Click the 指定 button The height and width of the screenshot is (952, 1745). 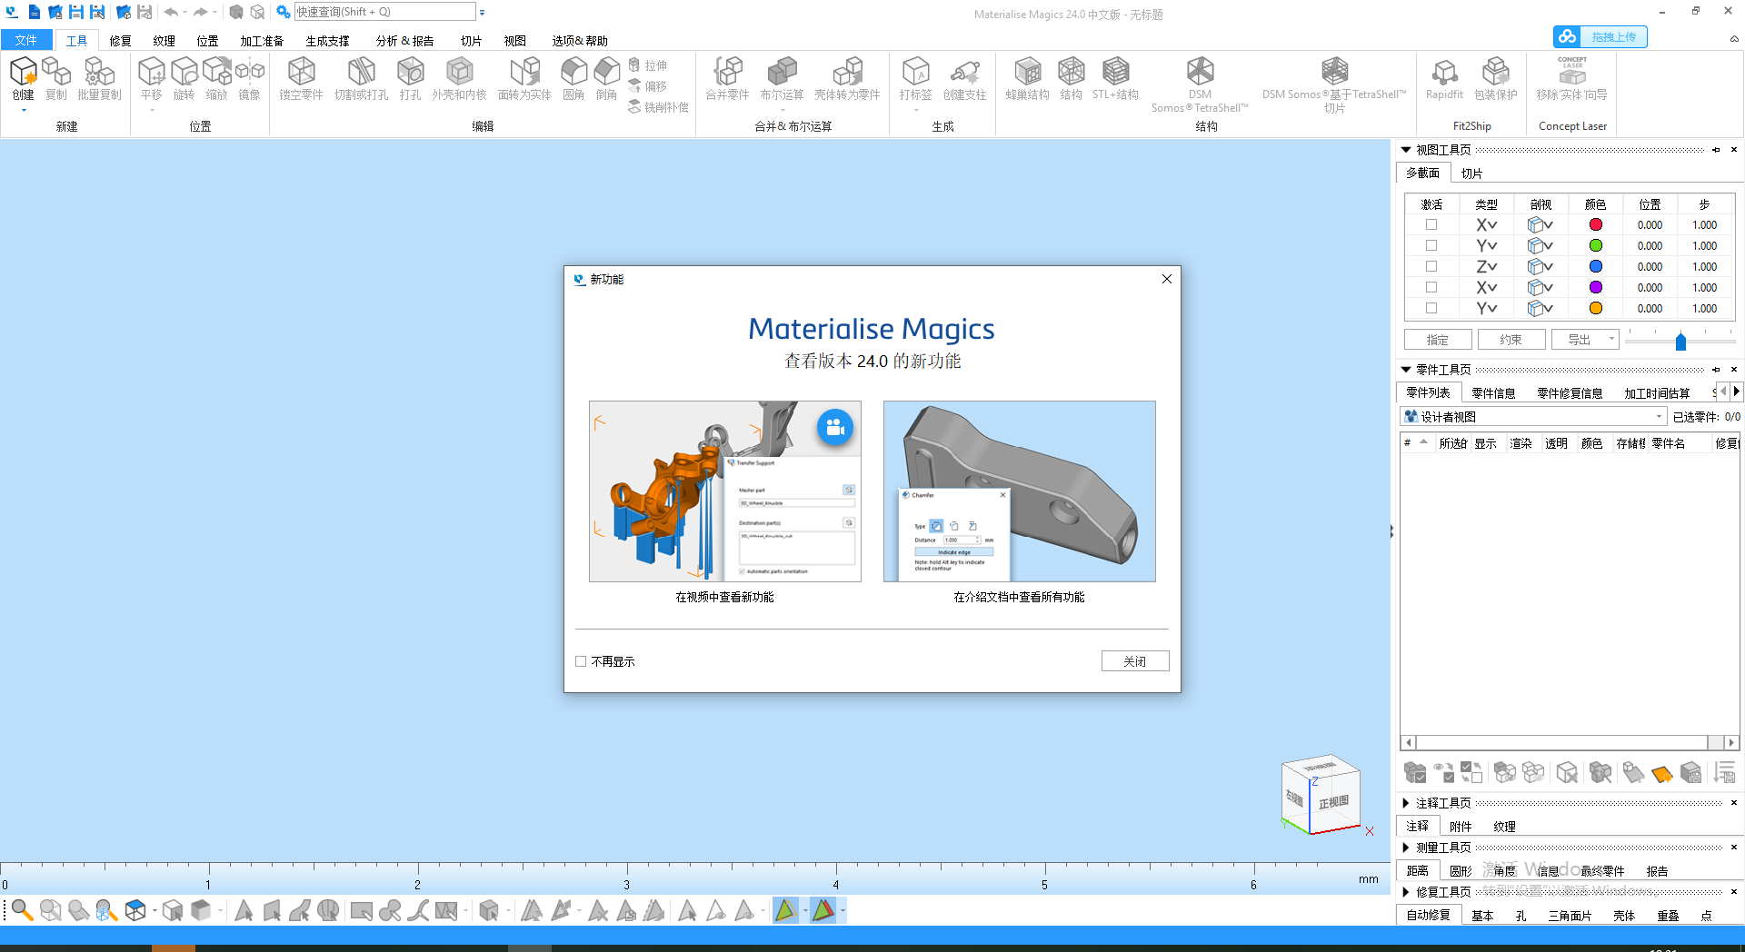tap(1438, 340)
